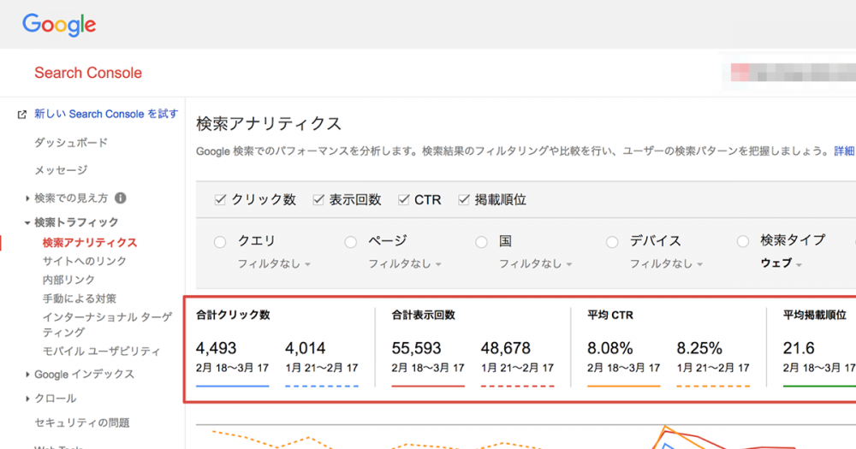This screenshot has width=856, height=449.
Task: Open フィルタなし dropdown under クエリ
Action: 274,264
